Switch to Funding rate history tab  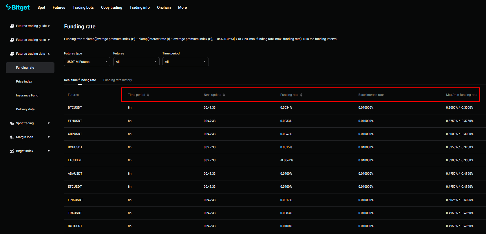(118, 80)
